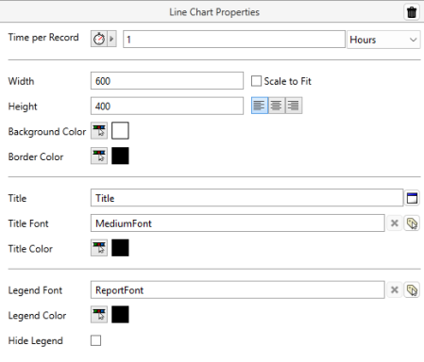Select center alignment button
The width and height of the screenshot is (424, 362).
(x=277, y=106)
